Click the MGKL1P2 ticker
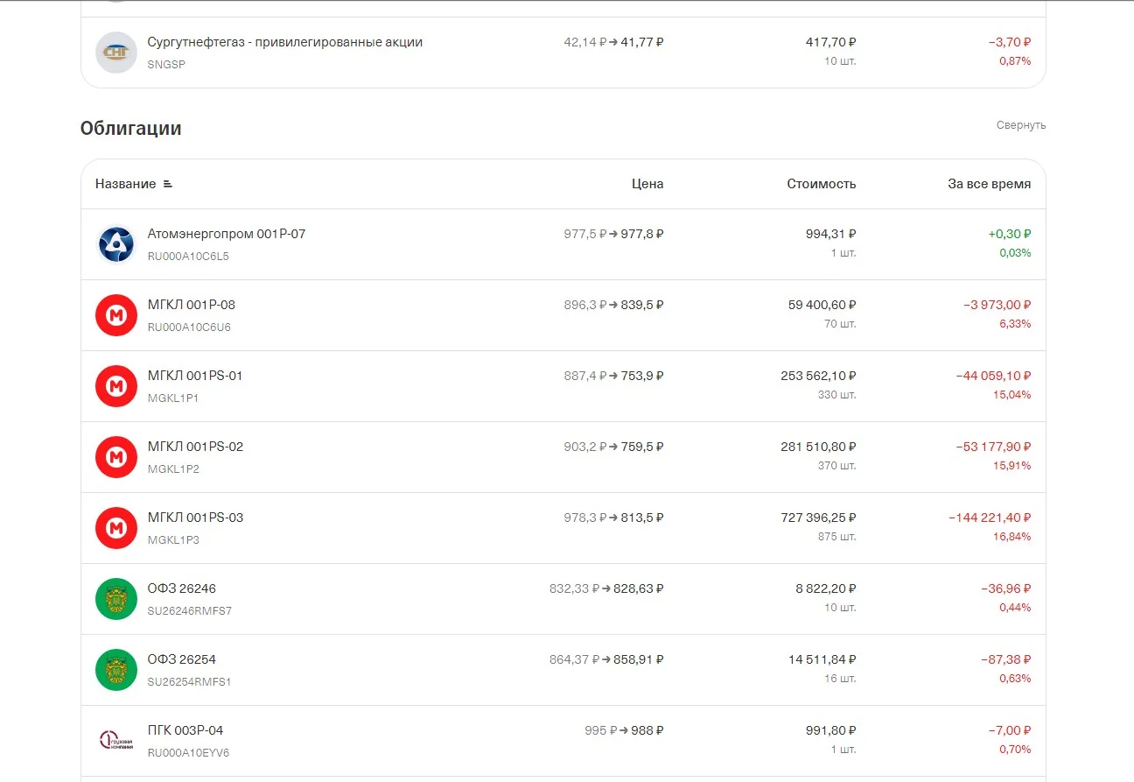The width and height of the screenshot is (1134, 782). (x=173, y=469)
